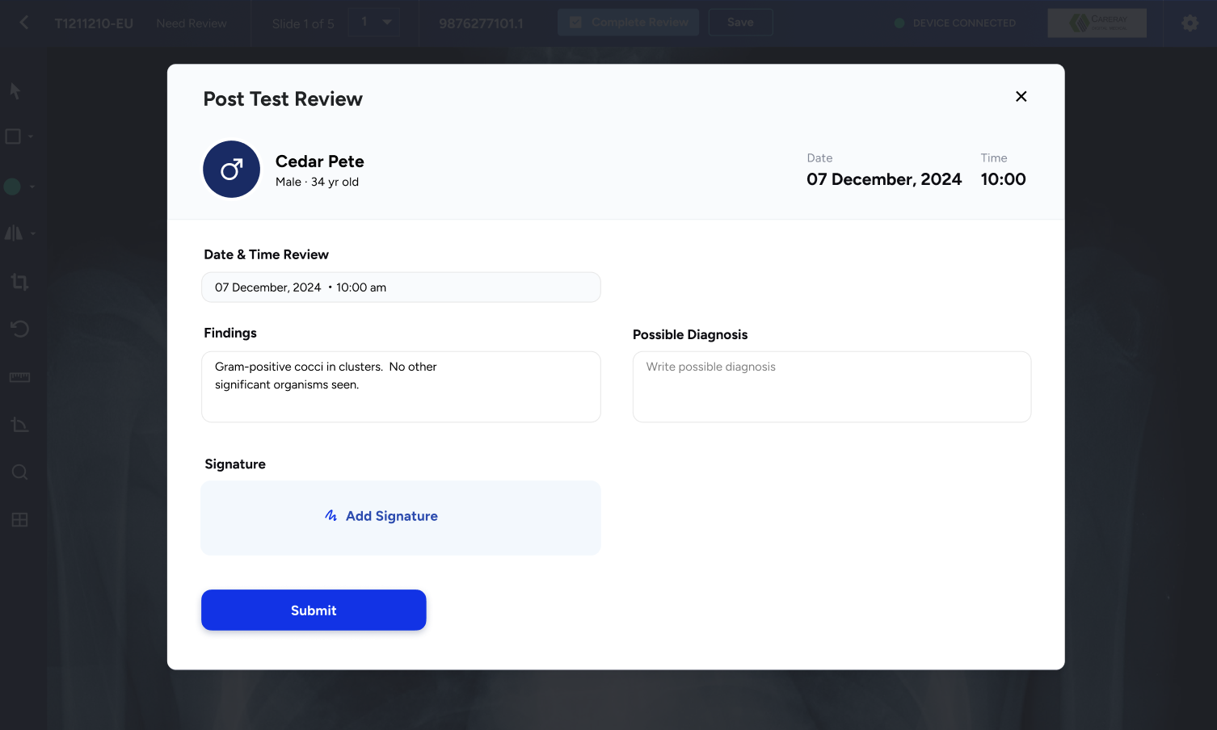Click the back navigation arrow
The height and width of the screenshot is (730, 1217).
point(23,23)
